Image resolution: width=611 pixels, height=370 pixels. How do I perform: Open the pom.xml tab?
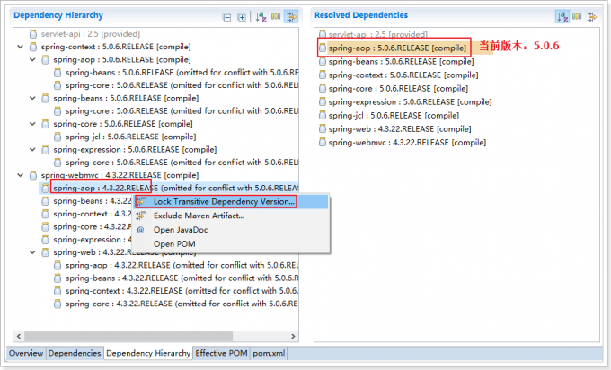(269, 353)
